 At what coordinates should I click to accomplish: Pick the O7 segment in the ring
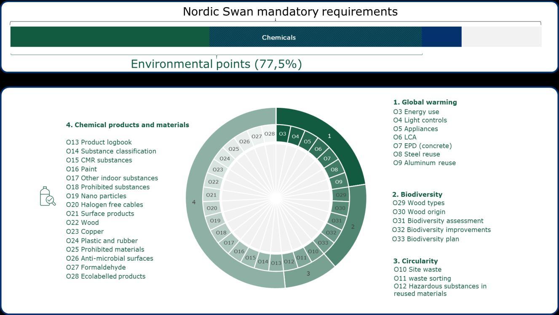(x=327, y=159)
